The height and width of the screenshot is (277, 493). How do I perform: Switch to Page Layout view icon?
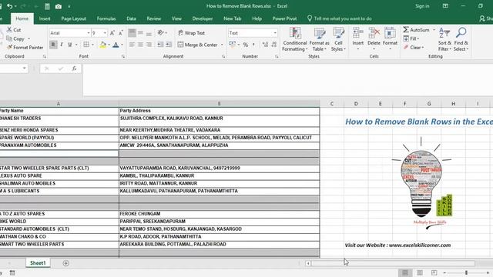point(419,272)
